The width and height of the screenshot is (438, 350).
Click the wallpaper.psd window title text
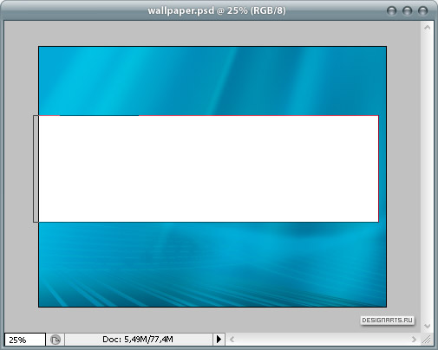click(217, 10)
